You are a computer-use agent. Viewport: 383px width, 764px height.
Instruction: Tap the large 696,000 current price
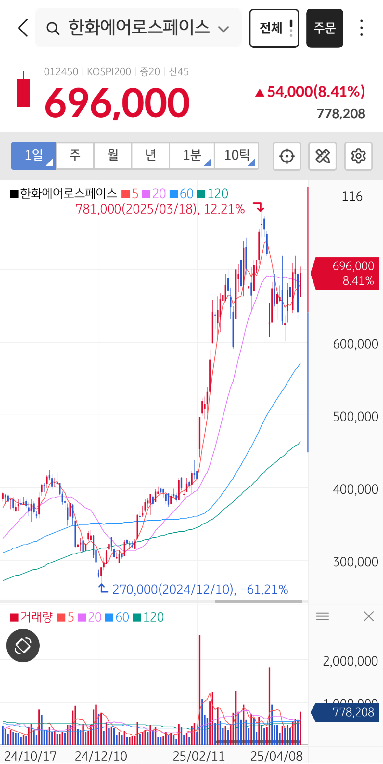(117, 103)
